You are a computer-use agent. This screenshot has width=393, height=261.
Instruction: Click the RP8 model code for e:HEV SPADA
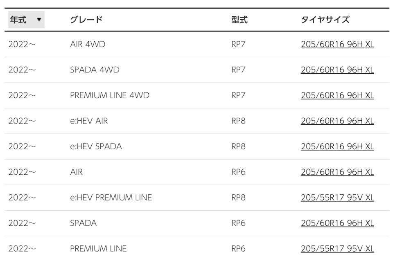pos(238,146)
